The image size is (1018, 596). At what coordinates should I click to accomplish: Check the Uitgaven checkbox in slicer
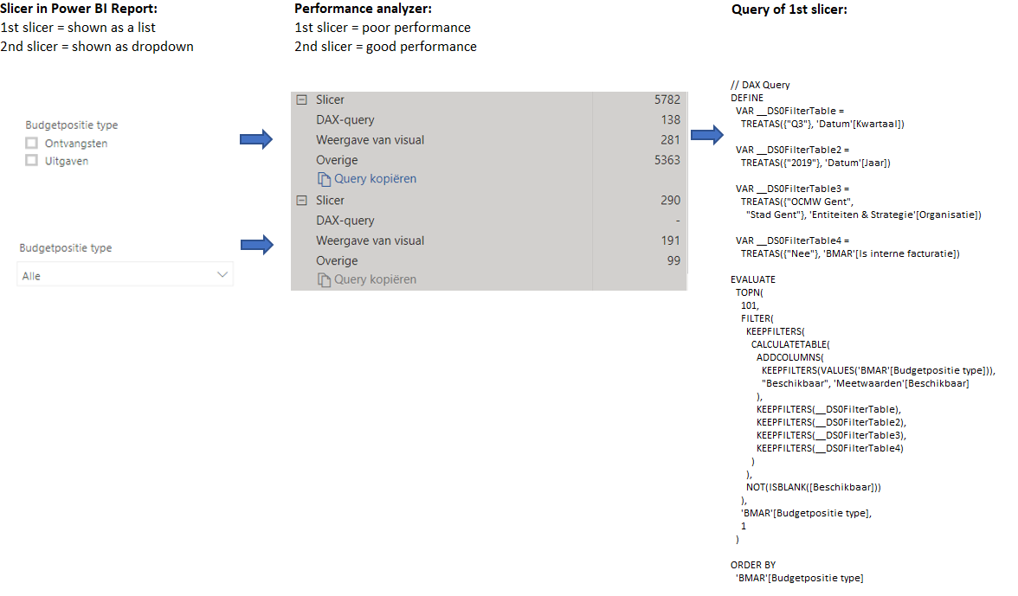(x=31, y=160)
